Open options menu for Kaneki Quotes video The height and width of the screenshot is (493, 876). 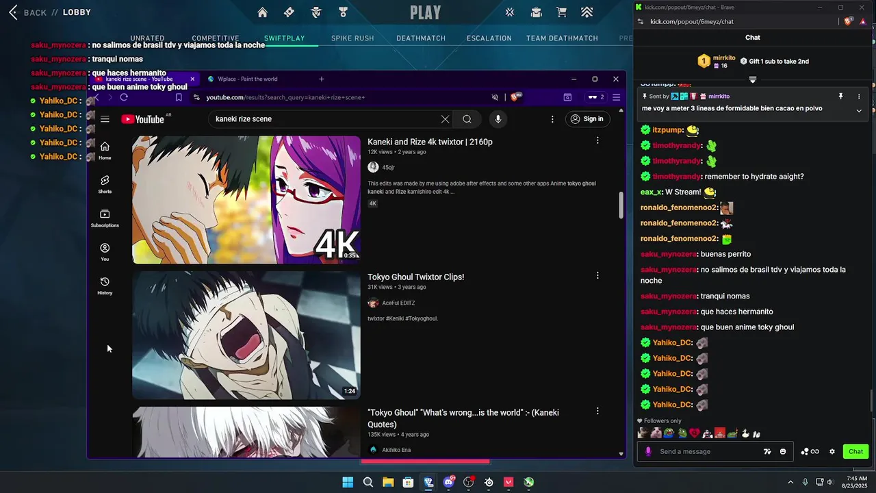pyautogui.click(x=597, y=411)
